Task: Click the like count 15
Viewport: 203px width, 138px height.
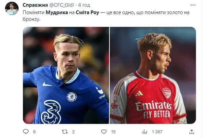Action: [113, 132]
